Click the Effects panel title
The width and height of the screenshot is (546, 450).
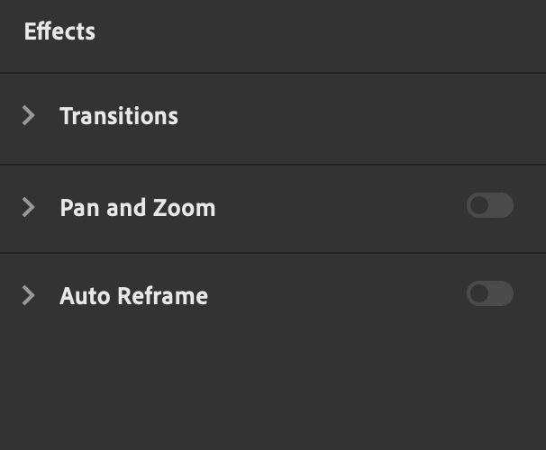click(59, 31)
